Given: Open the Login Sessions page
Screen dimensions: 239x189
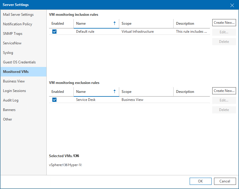Looking at the screenshot, I should click(x=14, y=90).
